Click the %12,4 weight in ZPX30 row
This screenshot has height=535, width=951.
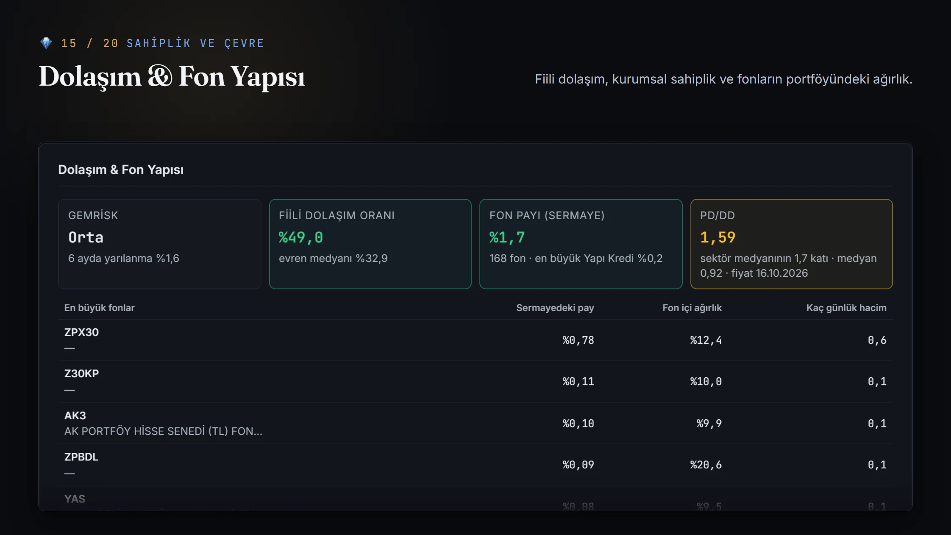706,340
